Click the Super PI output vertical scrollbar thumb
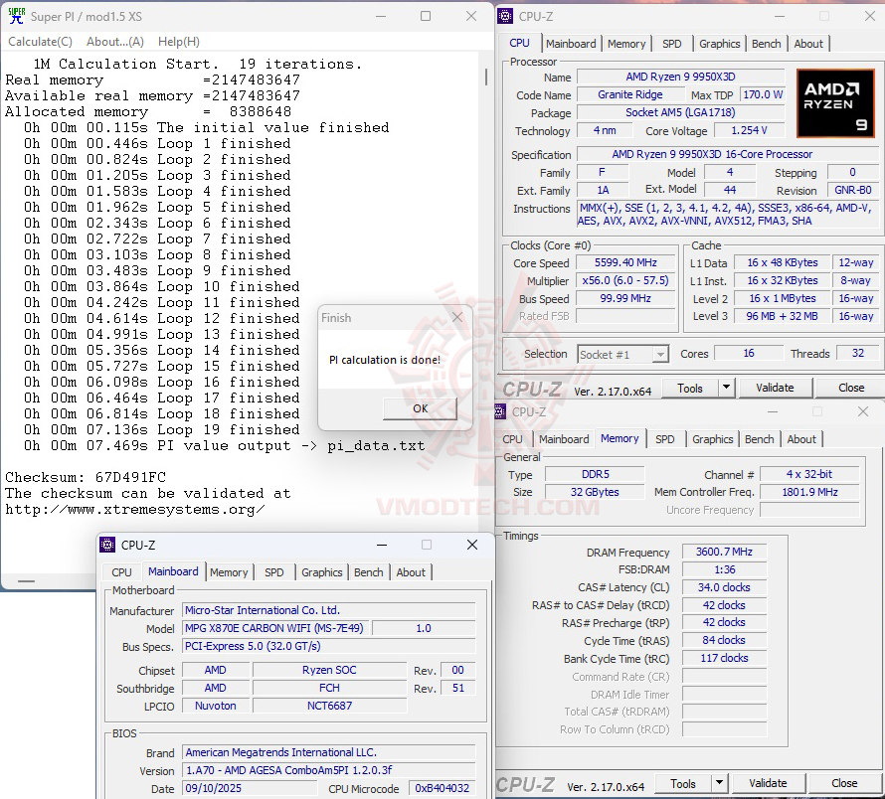The image size is (885, 799). [486, 77]
